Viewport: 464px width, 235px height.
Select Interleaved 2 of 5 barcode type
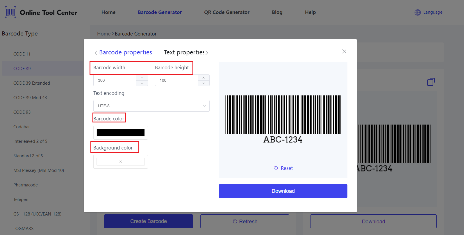30,141
